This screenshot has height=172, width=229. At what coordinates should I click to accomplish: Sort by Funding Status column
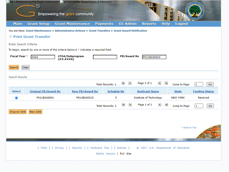coord(204,91)
